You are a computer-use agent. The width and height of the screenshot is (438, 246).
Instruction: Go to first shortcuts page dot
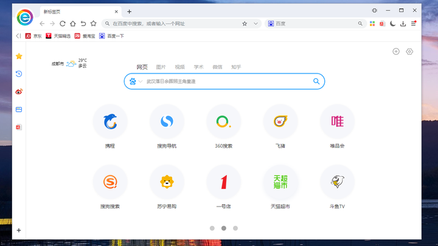pos(212,228)
